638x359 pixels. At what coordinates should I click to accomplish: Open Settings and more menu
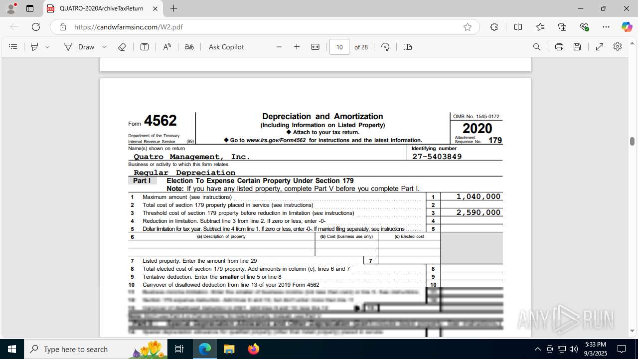pos(606,27)
